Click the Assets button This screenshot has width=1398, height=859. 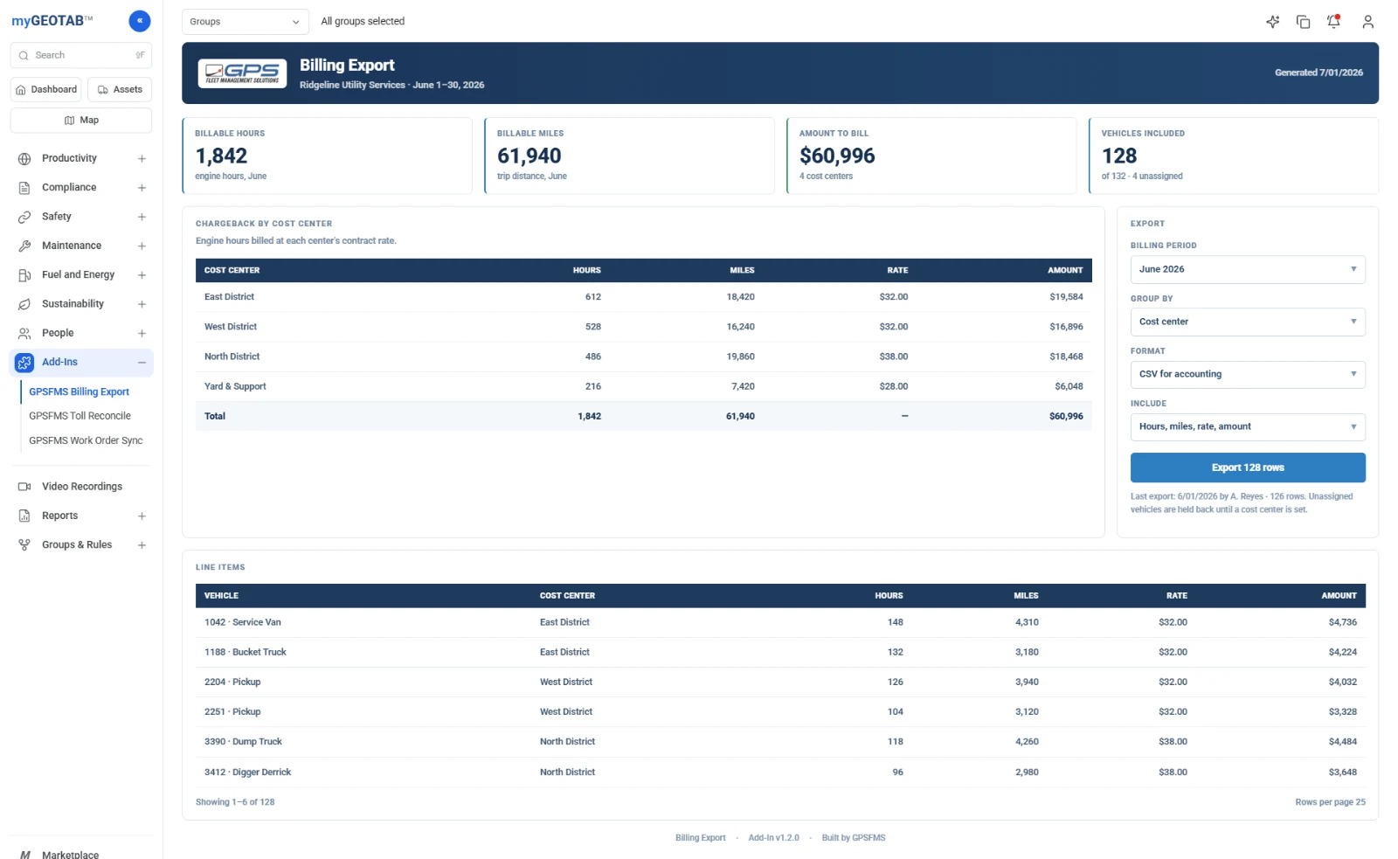(120, 89)
